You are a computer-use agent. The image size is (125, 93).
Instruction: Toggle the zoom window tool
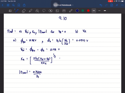[10, 11]
